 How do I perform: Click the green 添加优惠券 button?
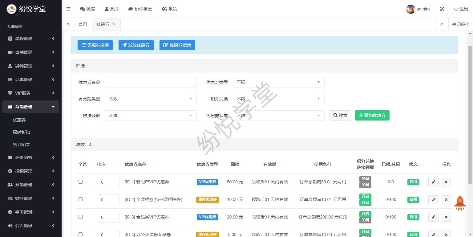(372, 115)
